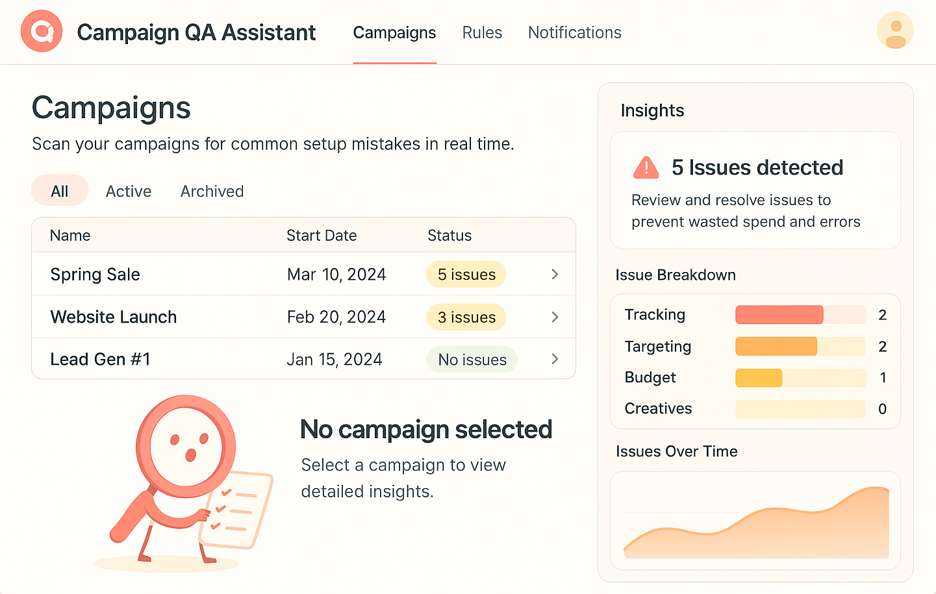Click the 5 issues badge for Spring Sale
This screenshot has height=594, width=936.
(466, 274)
